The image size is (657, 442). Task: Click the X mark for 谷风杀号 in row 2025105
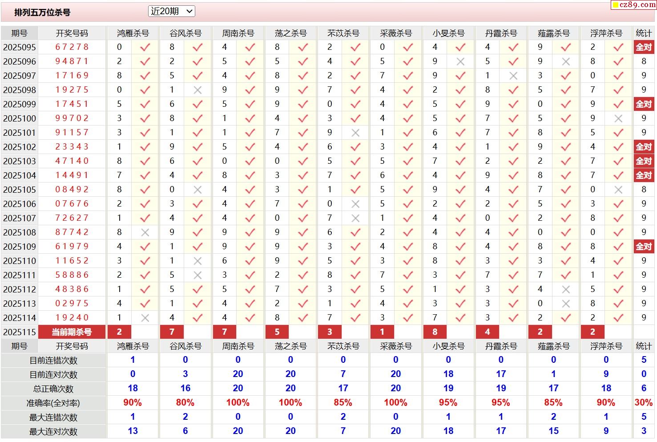198,190
